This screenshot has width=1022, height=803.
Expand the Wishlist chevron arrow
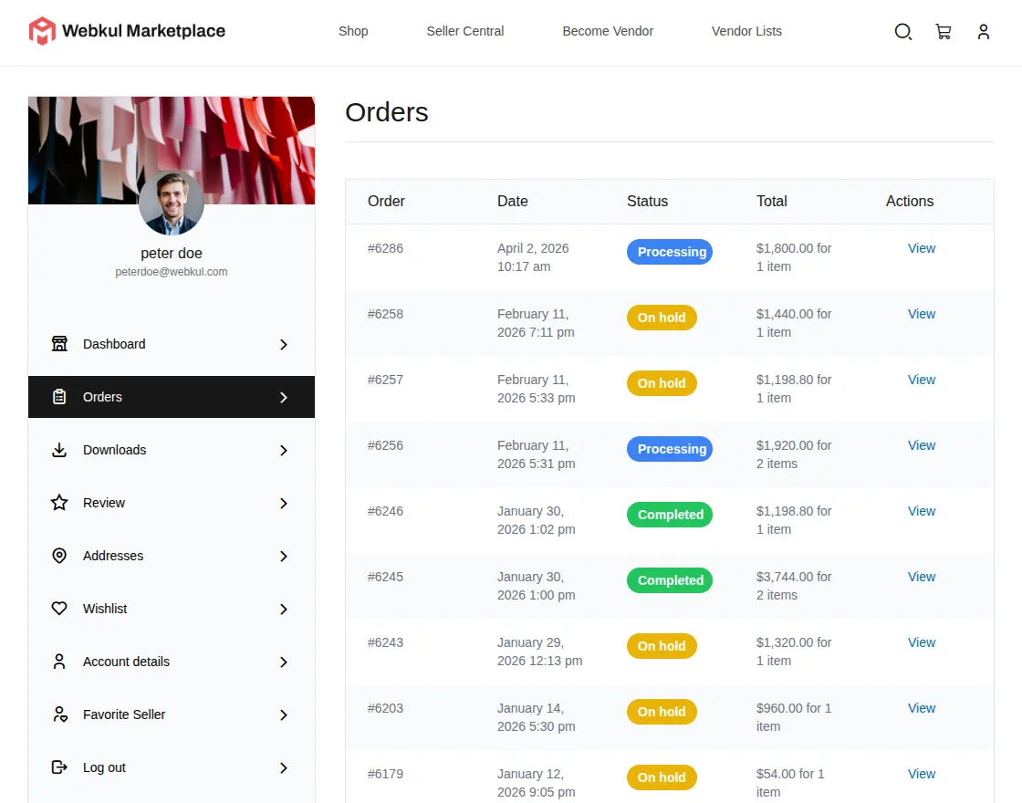(284, 609)
